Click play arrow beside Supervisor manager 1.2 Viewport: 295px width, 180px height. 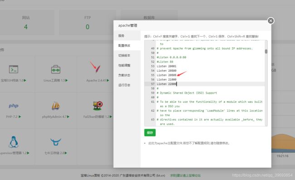(28, 153)
